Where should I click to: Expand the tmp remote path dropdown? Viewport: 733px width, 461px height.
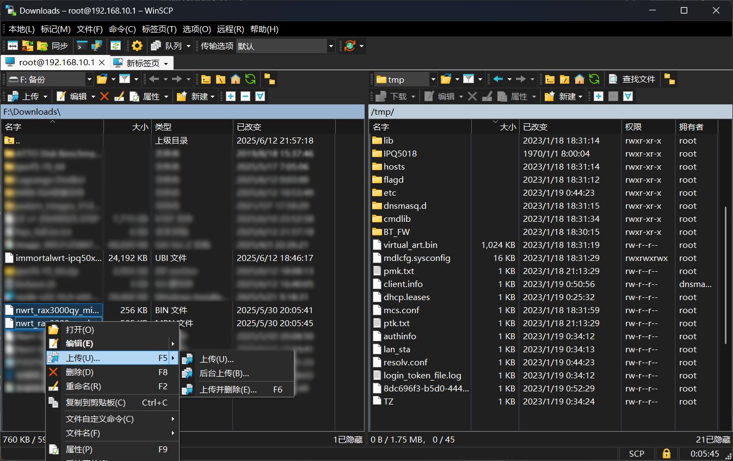(x=433, y=79)
